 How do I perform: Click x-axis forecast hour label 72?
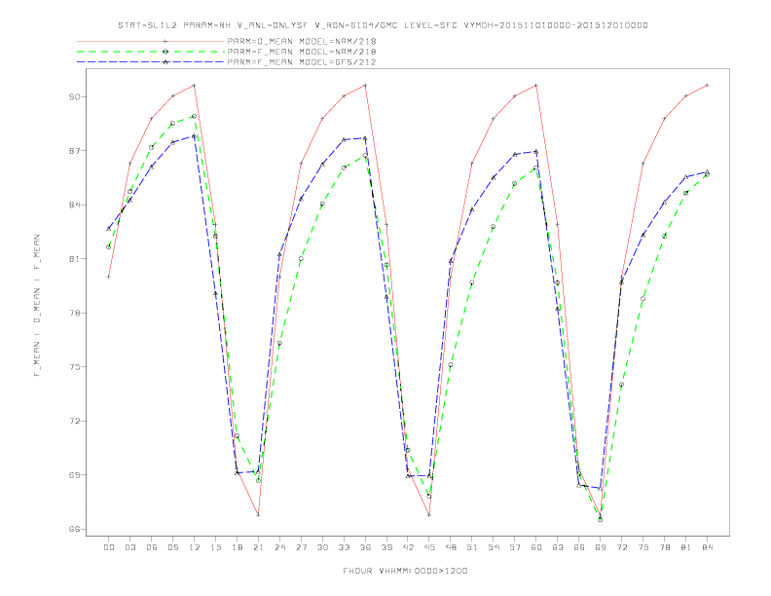pos(622,547)
